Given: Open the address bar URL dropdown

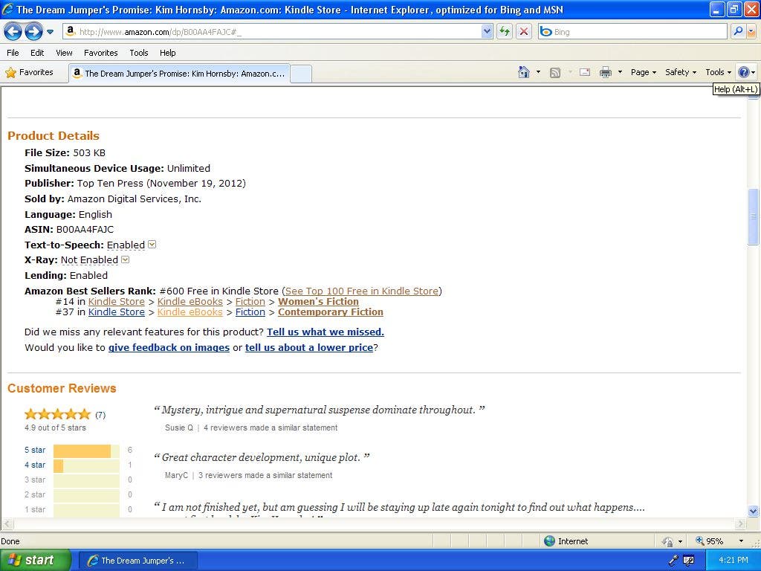Looking at the screenshot, I should (488, 31).
